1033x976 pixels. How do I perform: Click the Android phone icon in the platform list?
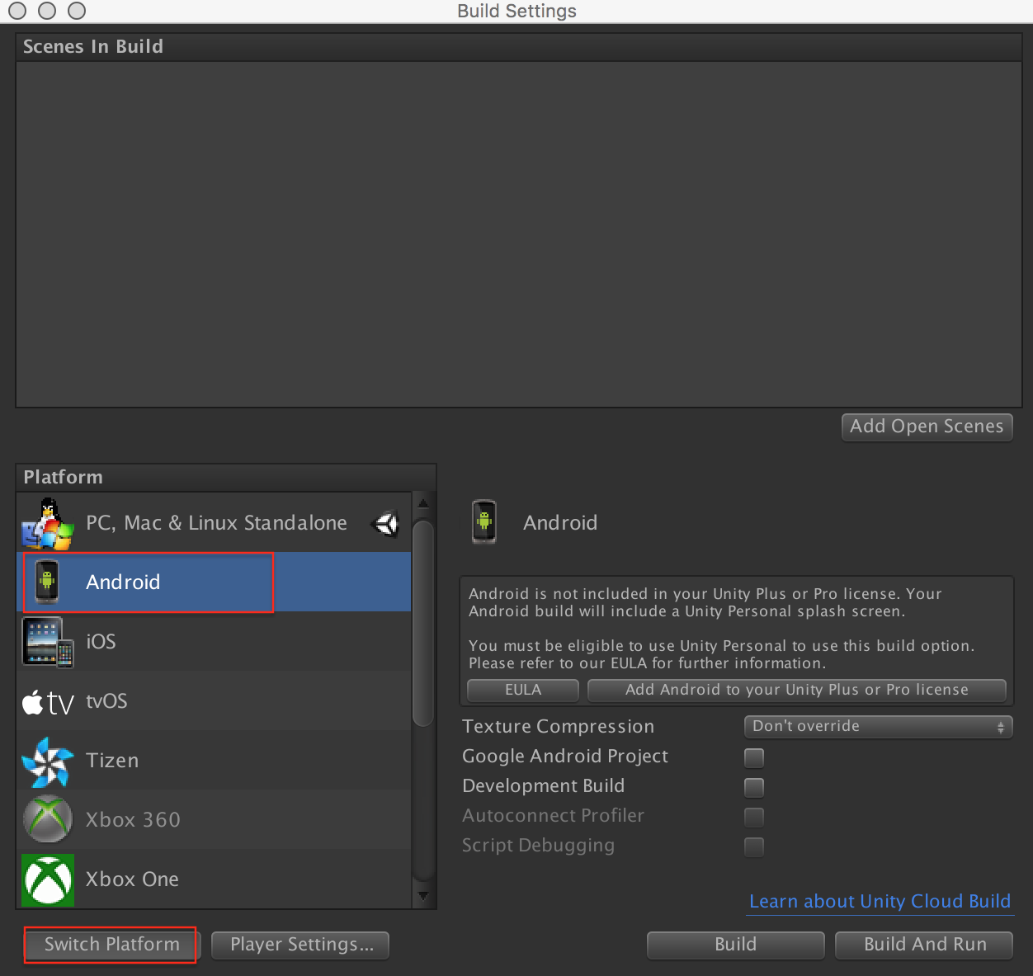[47, 582]
